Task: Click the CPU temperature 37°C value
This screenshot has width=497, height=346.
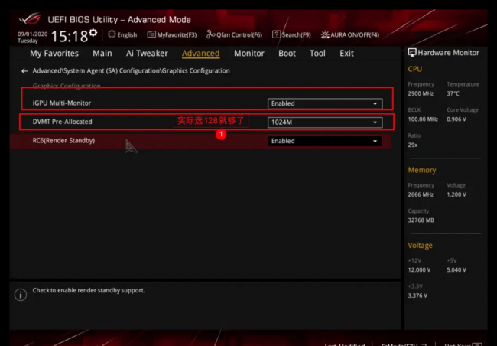Action: (453, 93)
